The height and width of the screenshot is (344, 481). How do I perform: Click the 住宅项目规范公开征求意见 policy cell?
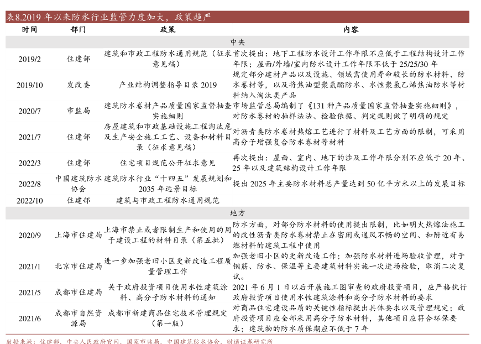[168, 163]
